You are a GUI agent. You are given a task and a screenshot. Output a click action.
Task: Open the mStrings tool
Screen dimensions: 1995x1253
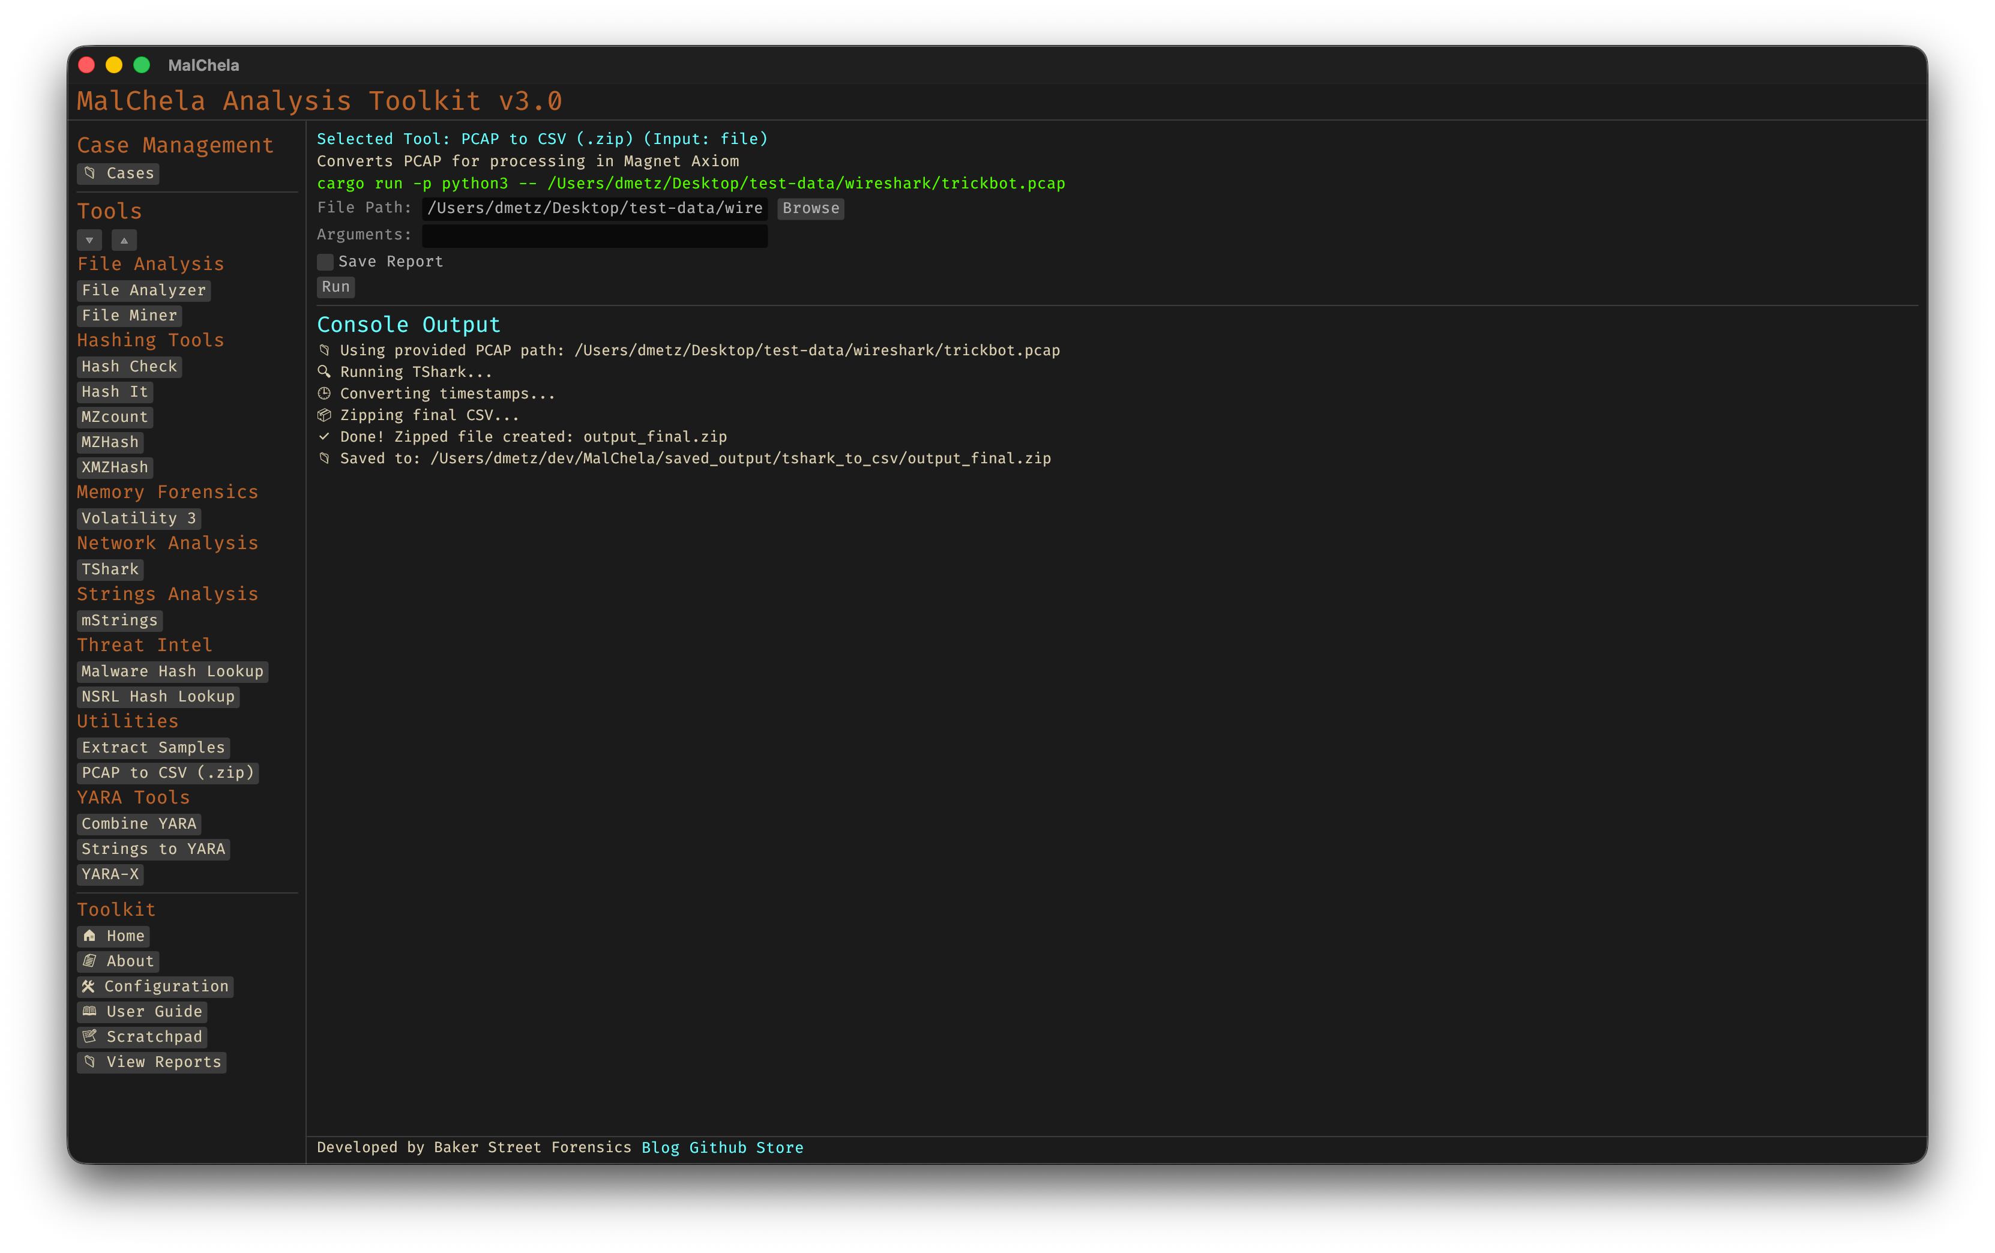pos(120,620)
